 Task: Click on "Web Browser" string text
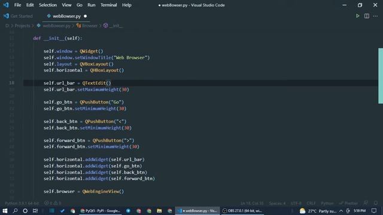click(x=130, y=57)
